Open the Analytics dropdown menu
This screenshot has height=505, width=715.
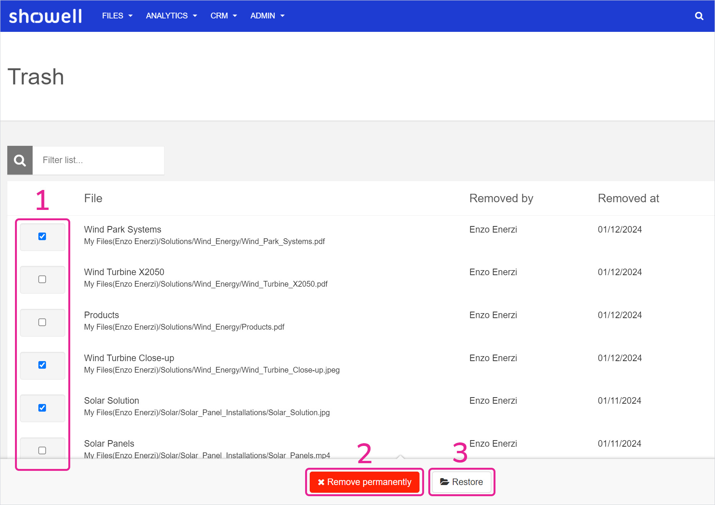(x=171, y=16)
